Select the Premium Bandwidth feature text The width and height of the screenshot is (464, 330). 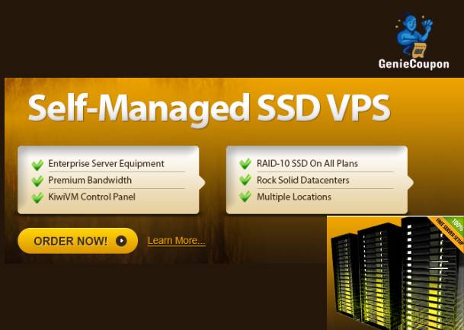pos(90,180)
